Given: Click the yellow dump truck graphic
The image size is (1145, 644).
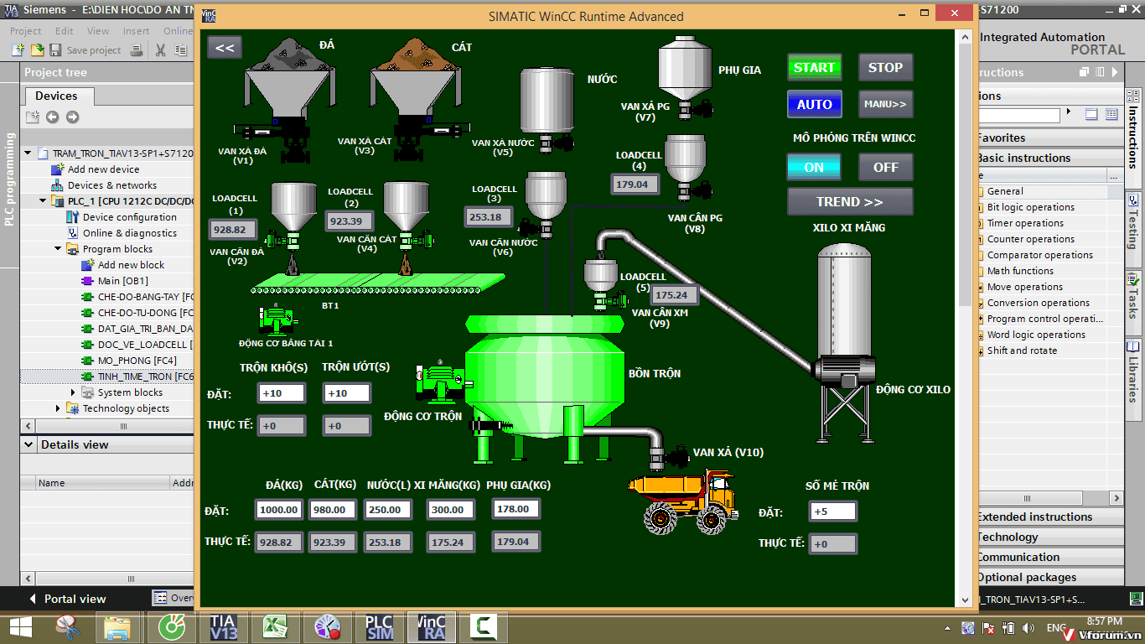Looking at the screenshot, I should [x=683, y=501].
